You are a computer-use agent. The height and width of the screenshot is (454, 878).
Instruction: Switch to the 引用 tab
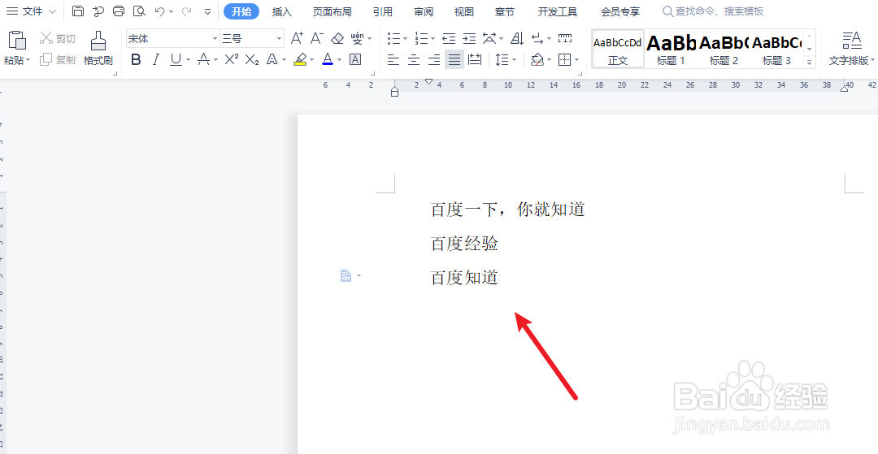tap(382, 11)
